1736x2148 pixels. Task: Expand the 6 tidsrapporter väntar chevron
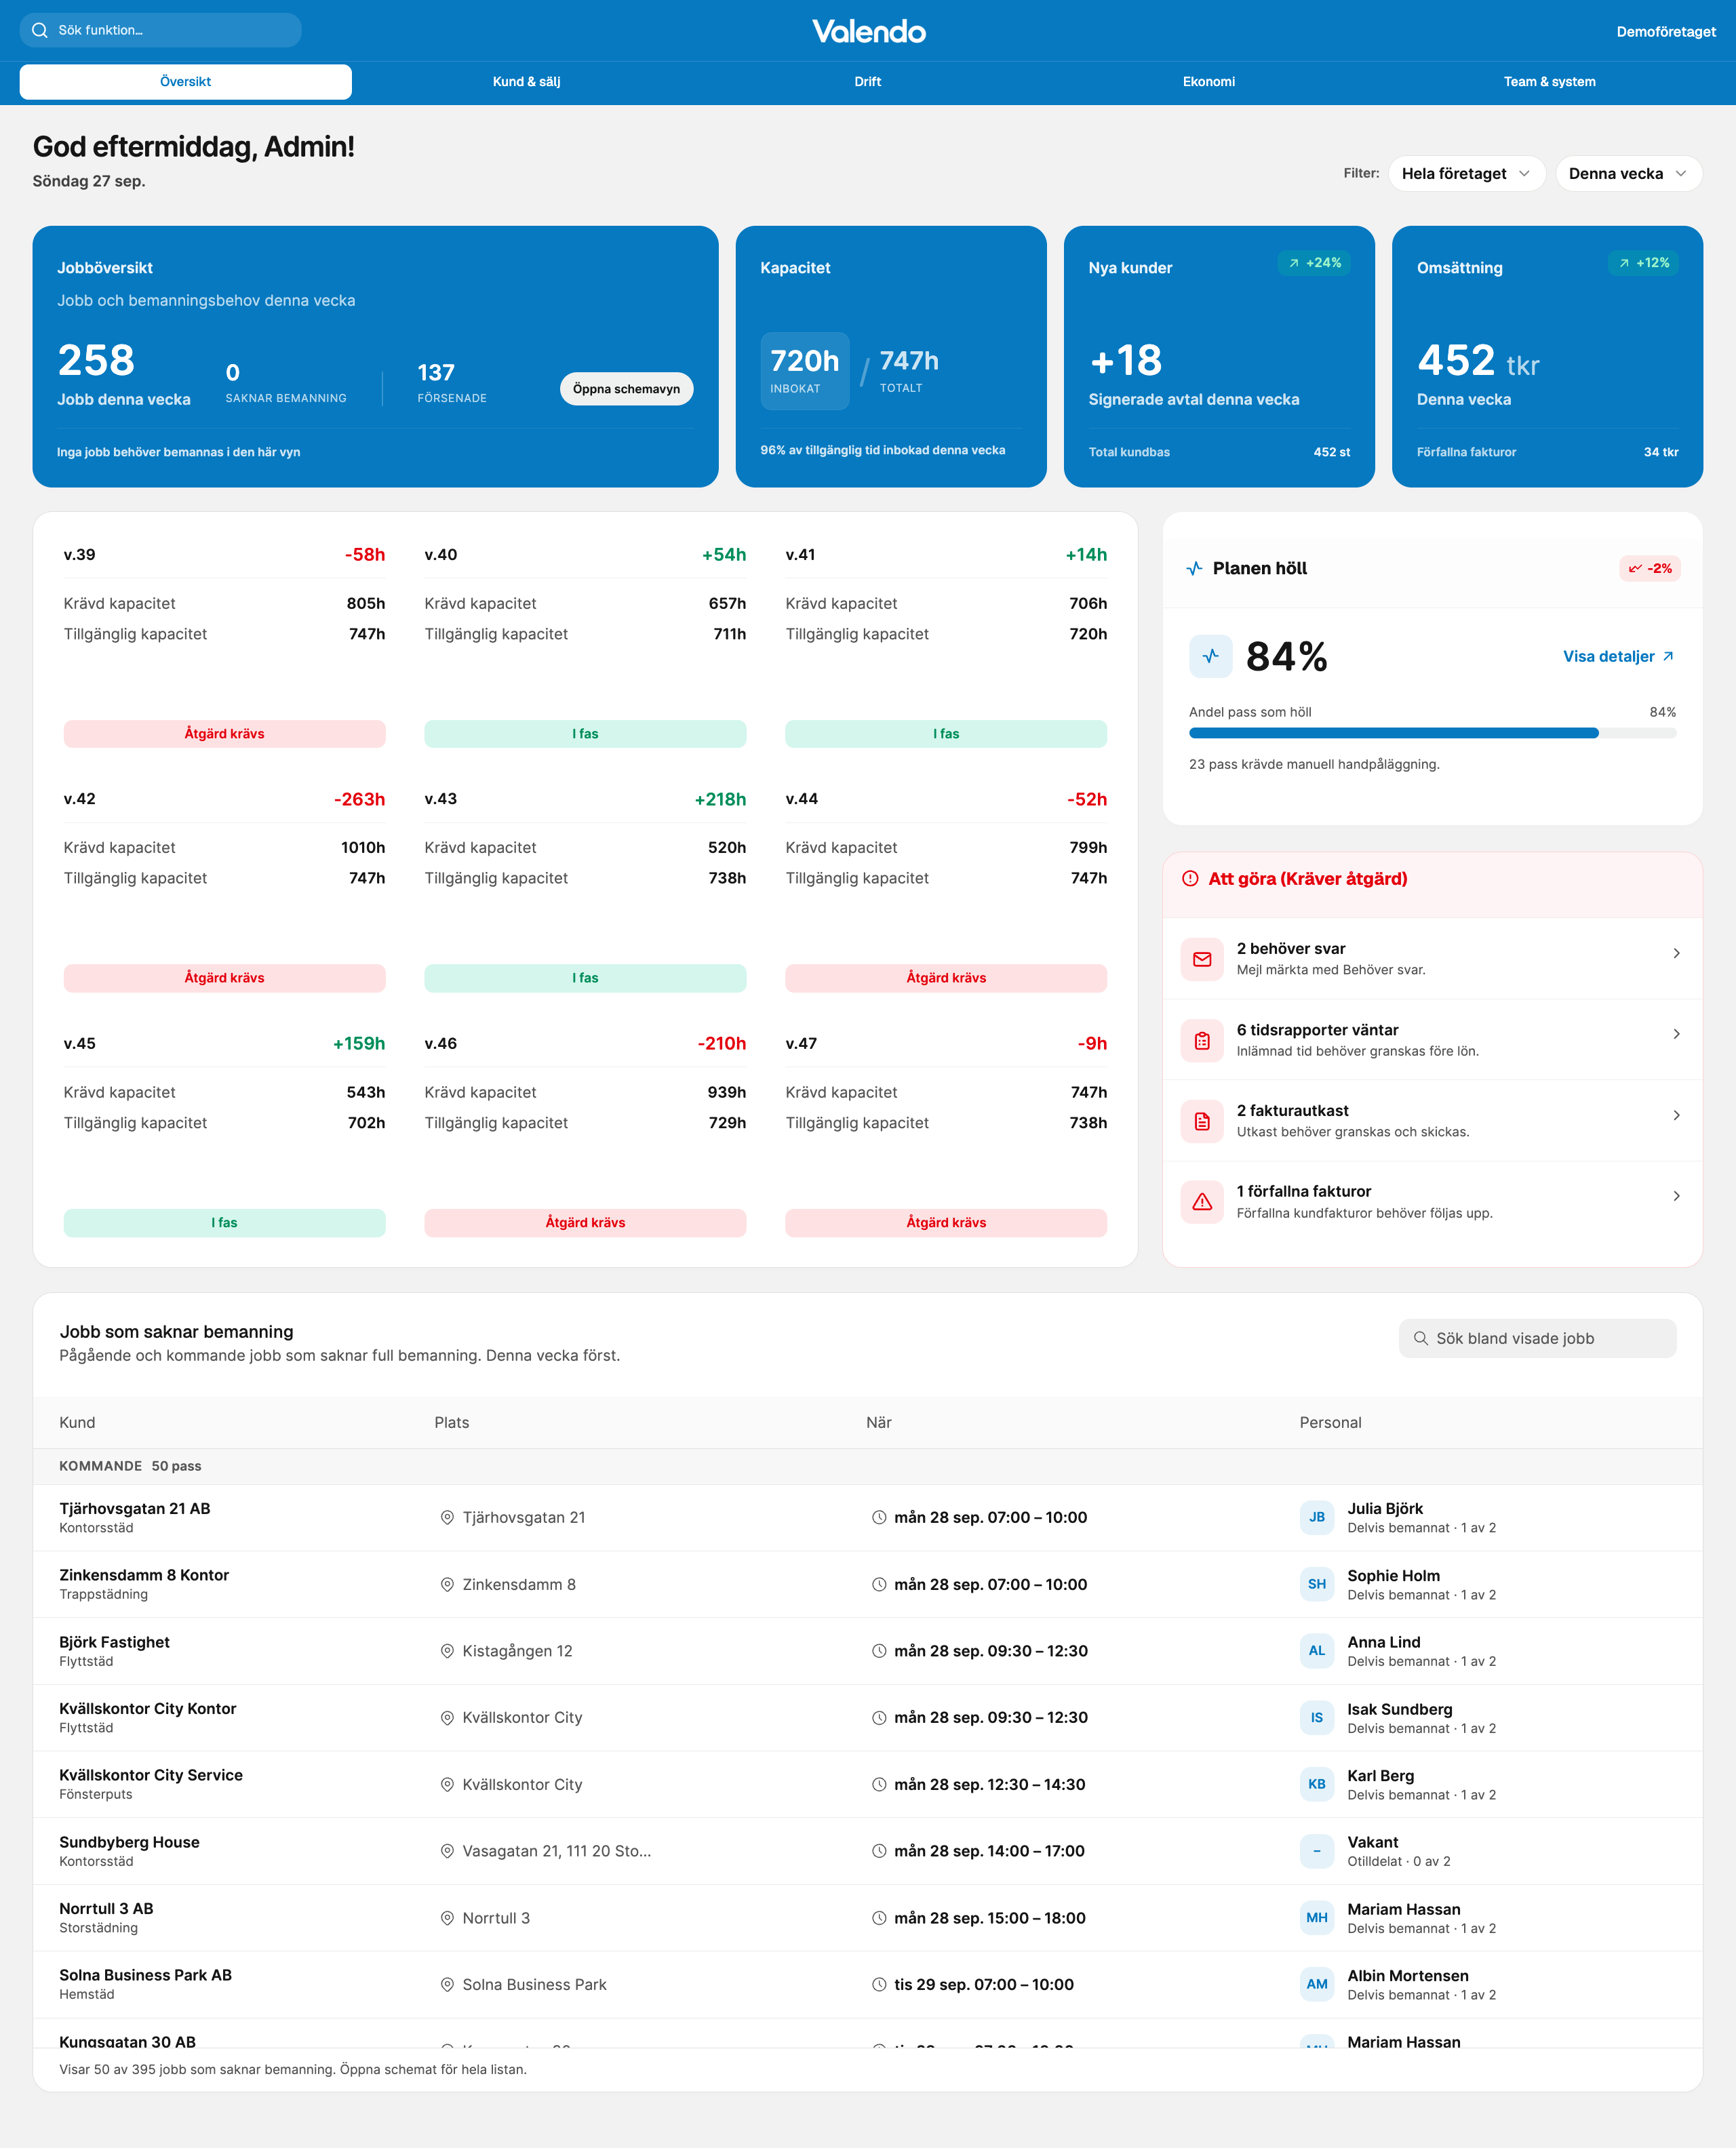click(x=1676, y=1034)
